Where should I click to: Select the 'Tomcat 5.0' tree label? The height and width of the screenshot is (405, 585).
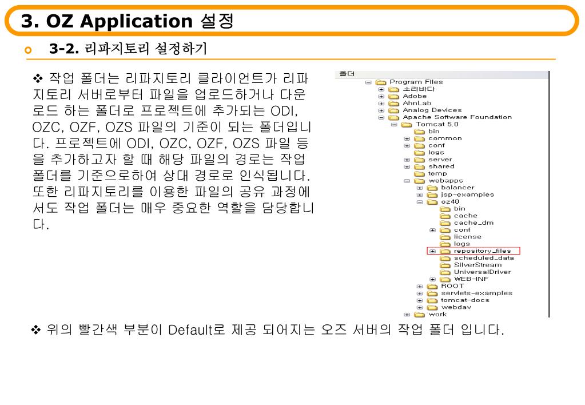[x=437, y=124]
